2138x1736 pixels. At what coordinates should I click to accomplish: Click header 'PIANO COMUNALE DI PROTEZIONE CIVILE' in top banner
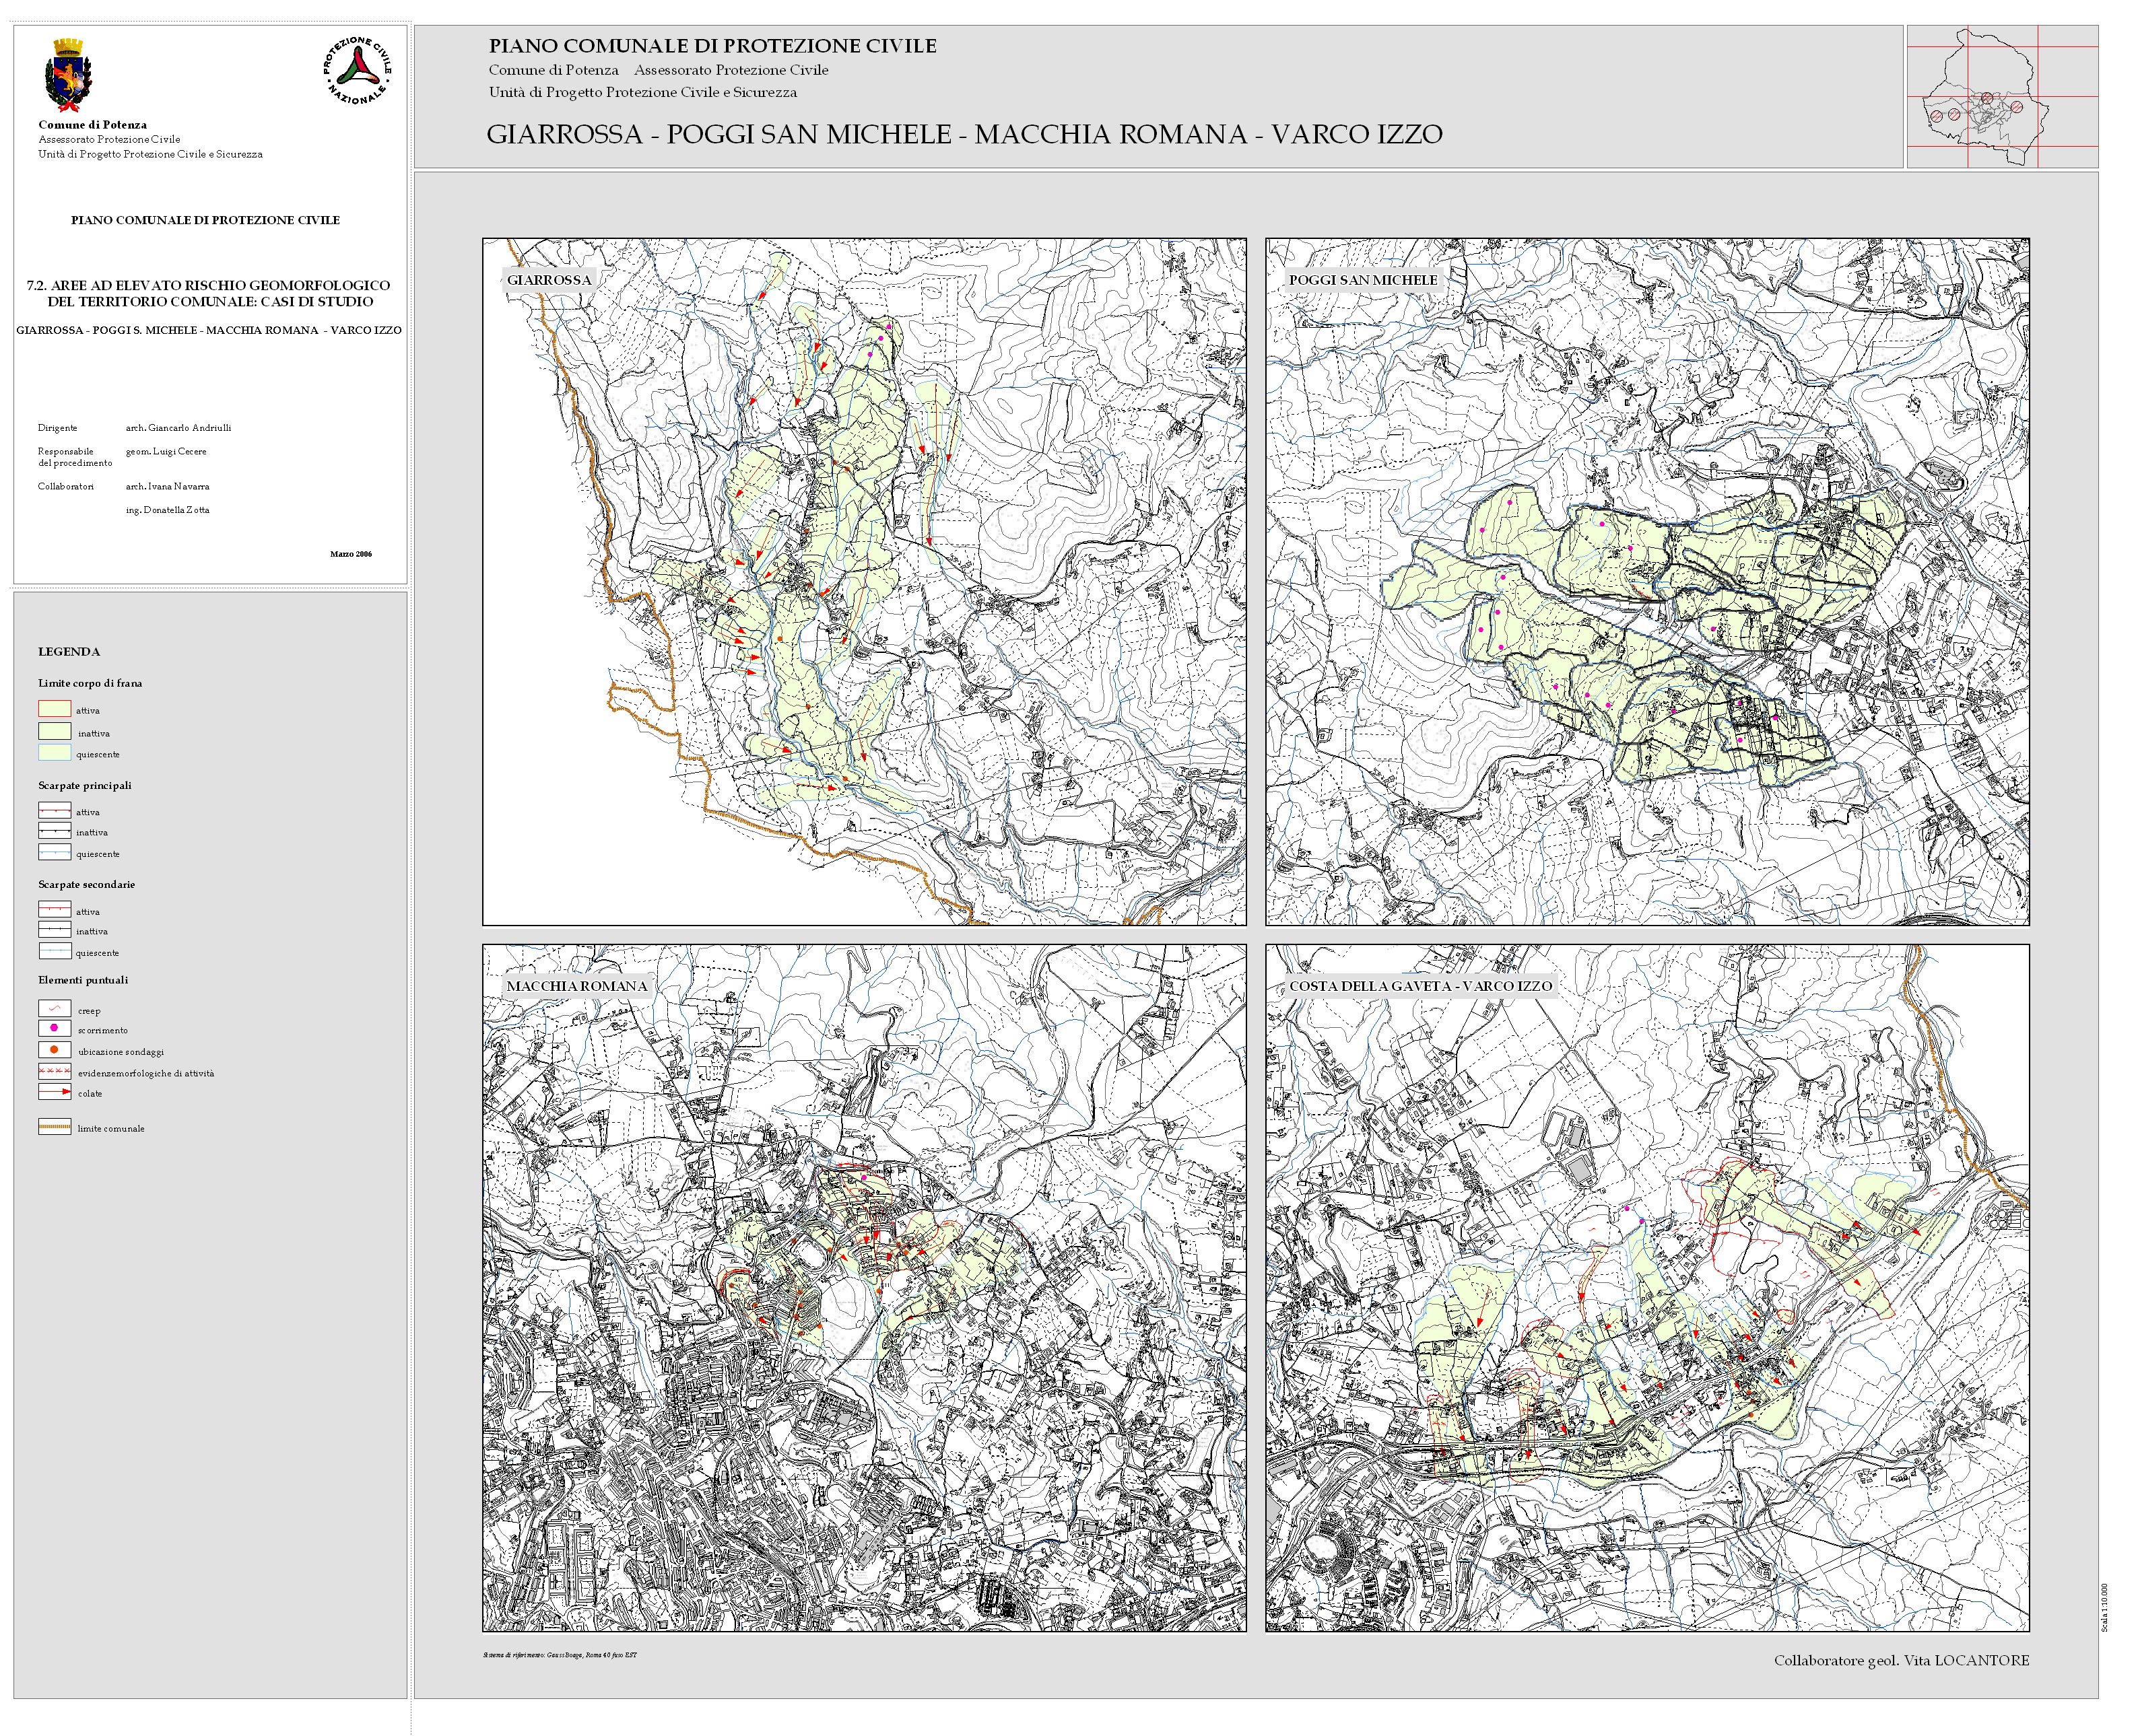[712, 46]
